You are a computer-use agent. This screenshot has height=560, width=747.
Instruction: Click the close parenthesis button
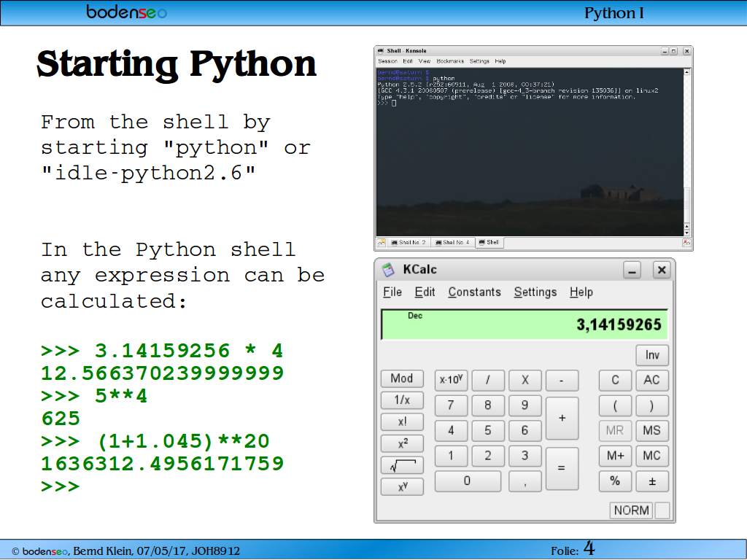(x=652, y=405)
